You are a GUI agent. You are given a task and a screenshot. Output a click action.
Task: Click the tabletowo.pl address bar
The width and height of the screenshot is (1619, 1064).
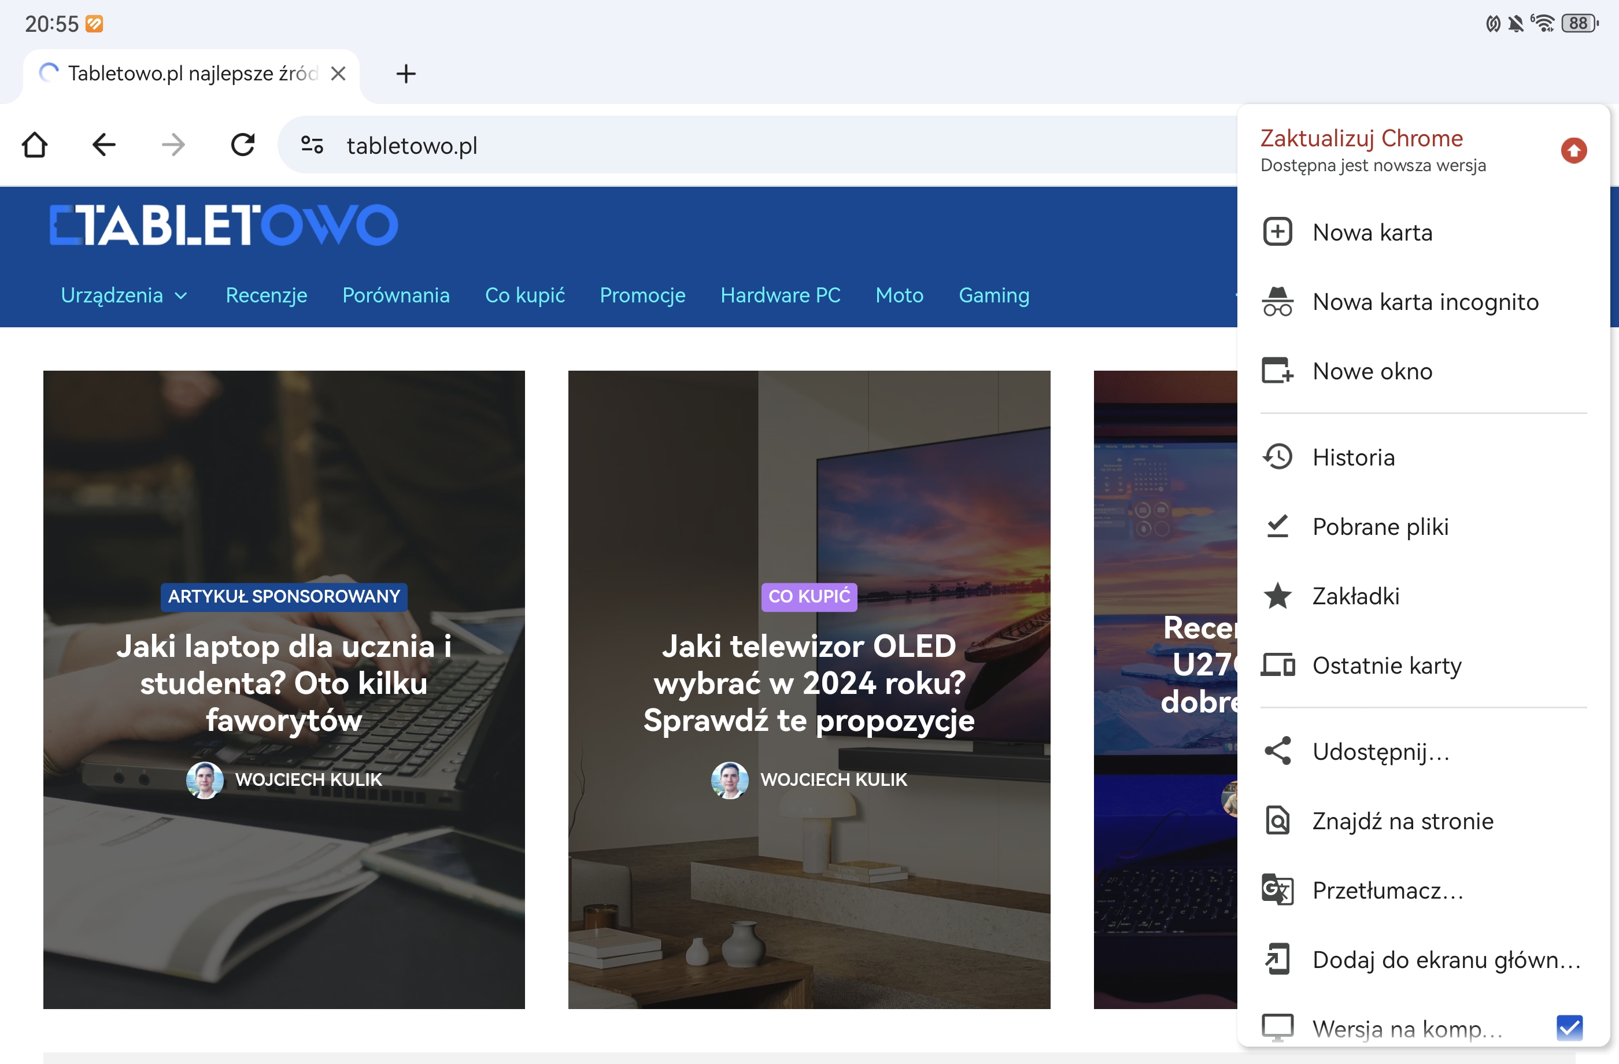[757, 145]
